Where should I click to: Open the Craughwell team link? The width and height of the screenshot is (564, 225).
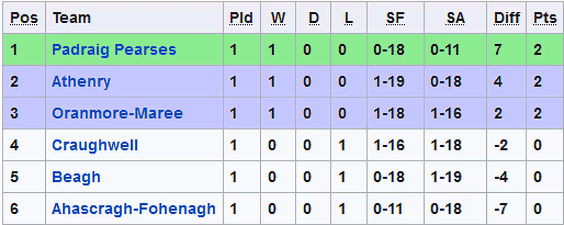click(95, 145)
